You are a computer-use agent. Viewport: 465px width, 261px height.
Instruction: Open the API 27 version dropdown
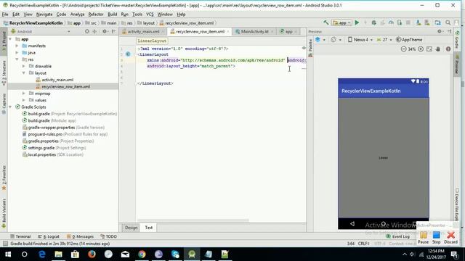click(384, 39)
